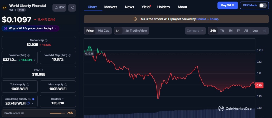Click Market cap info icon
This screenshot has height=118, width=272.
coord(46,40)
